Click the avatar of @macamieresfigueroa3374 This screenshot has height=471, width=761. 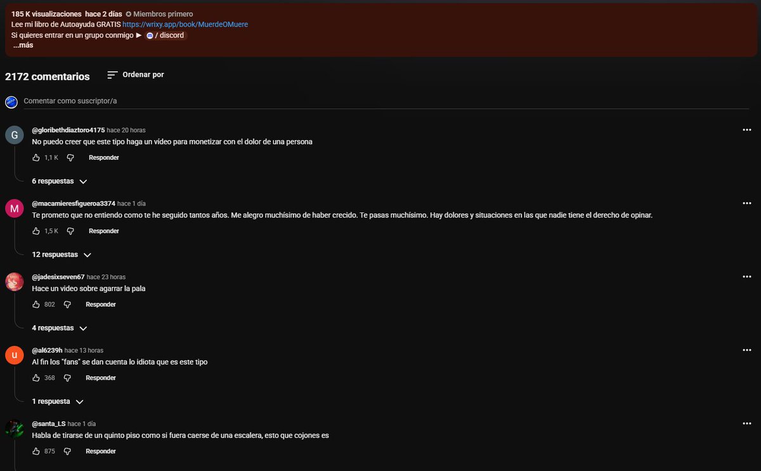click(14, 209)
